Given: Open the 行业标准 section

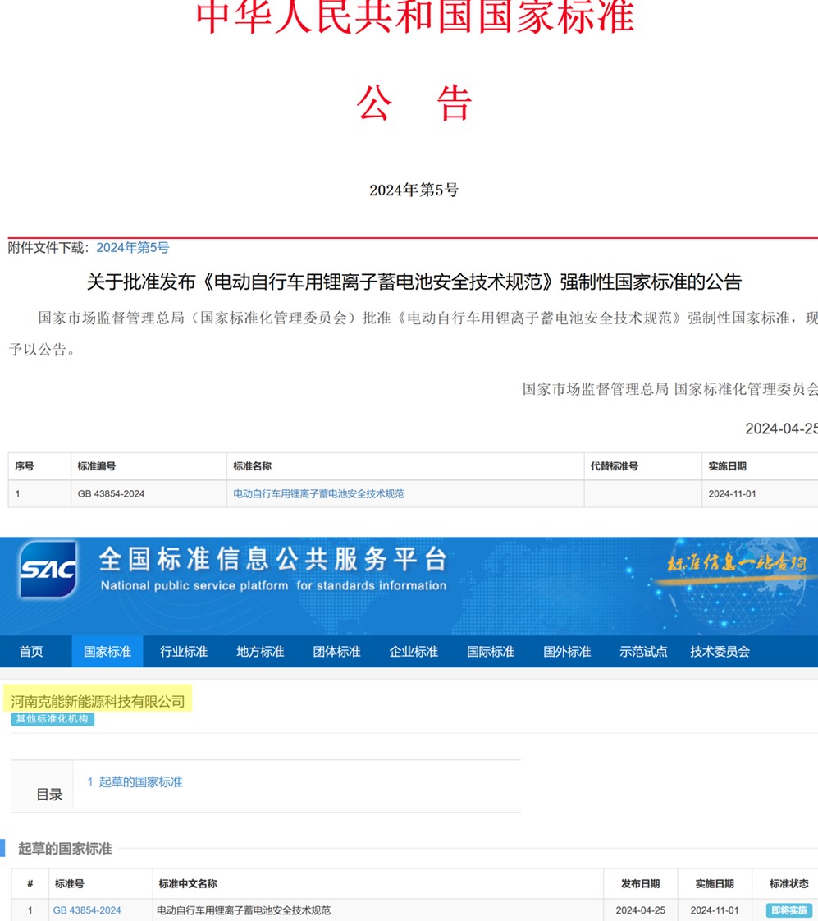Looking at the screenshot, I should coord(183,650).
